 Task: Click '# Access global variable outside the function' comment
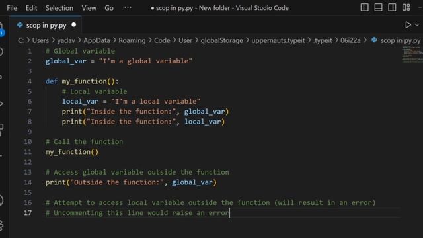137,172
